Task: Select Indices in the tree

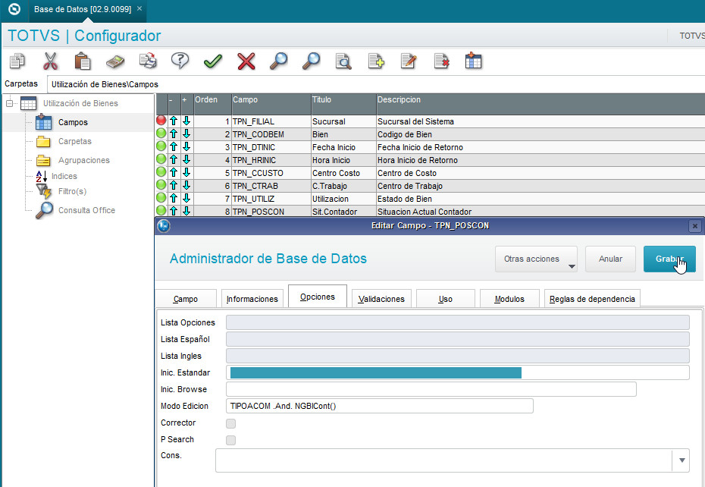Action: [64, 176]
